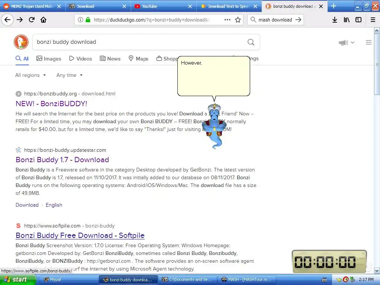The height and width of the screenshot is (285, 380).
Task: Click the DuckDuckGo logo
Action: [x=21, y=42]
